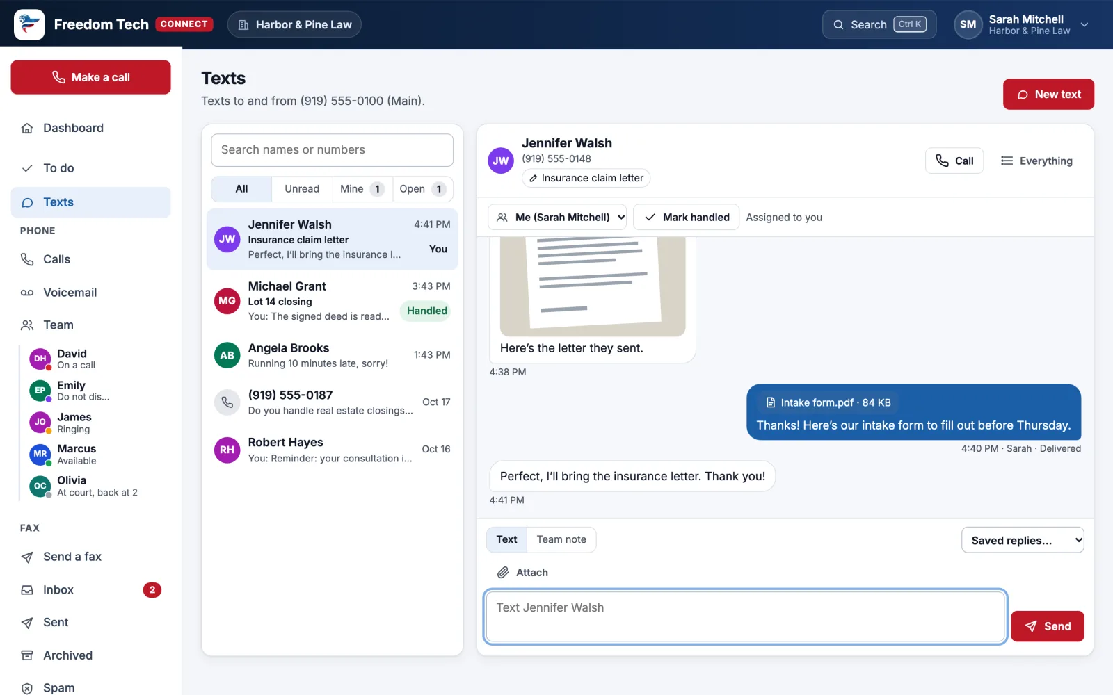Screen dimensions: 1113x695
Task: Switch composer to Text mode
Action: coord(506,539)
